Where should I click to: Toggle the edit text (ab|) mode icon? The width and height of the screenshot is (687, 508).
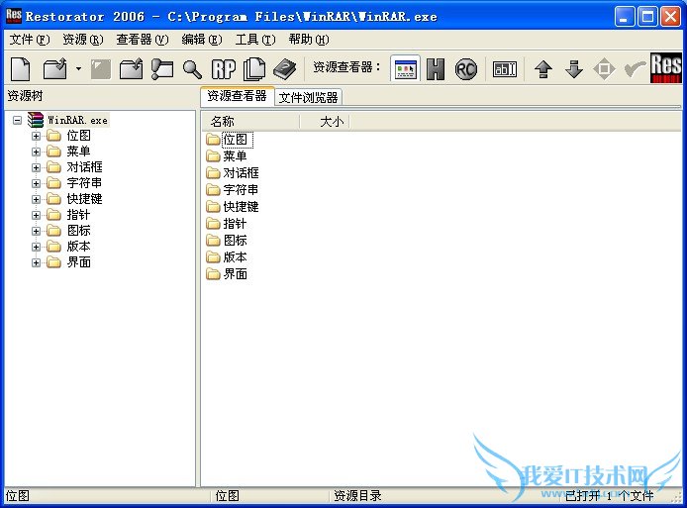click(505, 69)
